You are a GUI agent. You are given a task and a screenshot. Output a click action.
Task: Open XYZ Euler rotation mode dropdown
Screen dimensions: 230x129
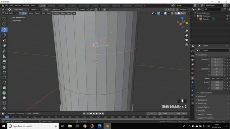pos(217,78)
